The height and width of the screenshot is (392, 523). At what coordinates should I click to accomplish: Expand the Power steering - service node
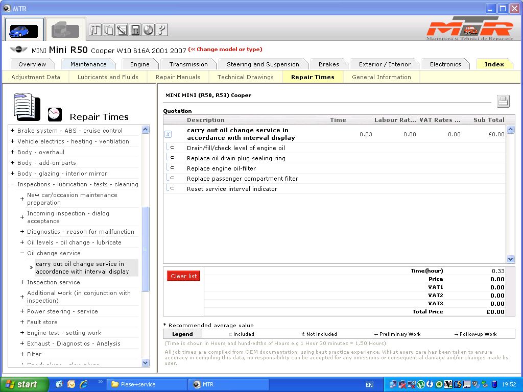point(22,311)
